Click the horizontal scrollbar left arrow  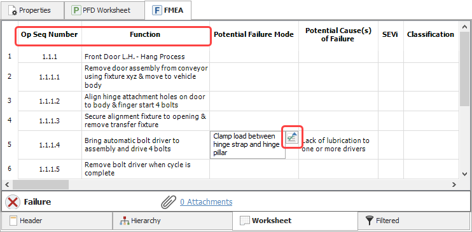[x=8, y=184]
